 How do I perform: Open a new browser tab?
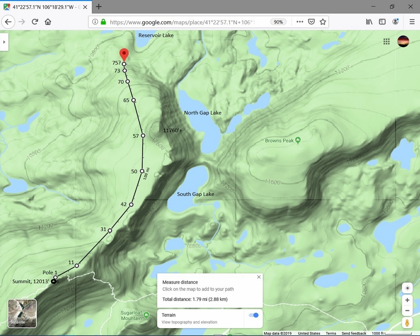pyautogui.click(x=99, y=7)
